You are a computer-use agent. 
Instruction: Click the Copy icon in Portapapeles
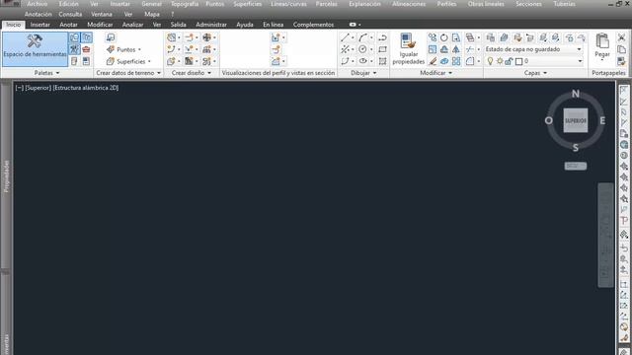click(x=621, y=49)
